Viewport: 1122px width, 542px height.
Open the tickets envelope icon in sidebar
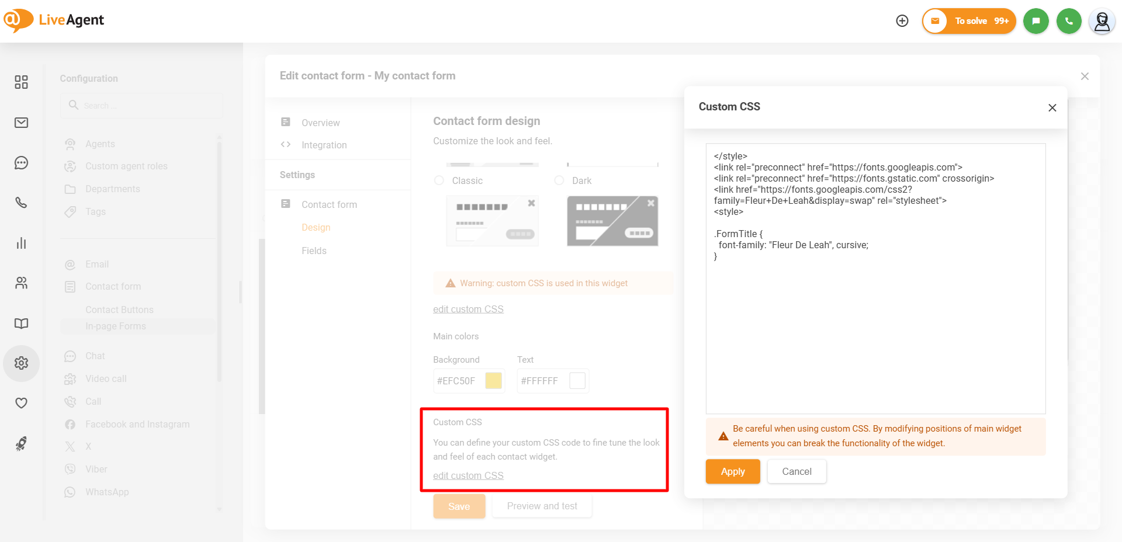tap(21, 123)
